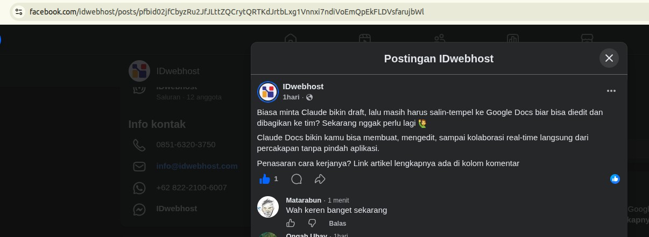This screenshot has height=237, width=649.
Task: Open the IDwebhost author name link
Action: (x=303, y=87)
